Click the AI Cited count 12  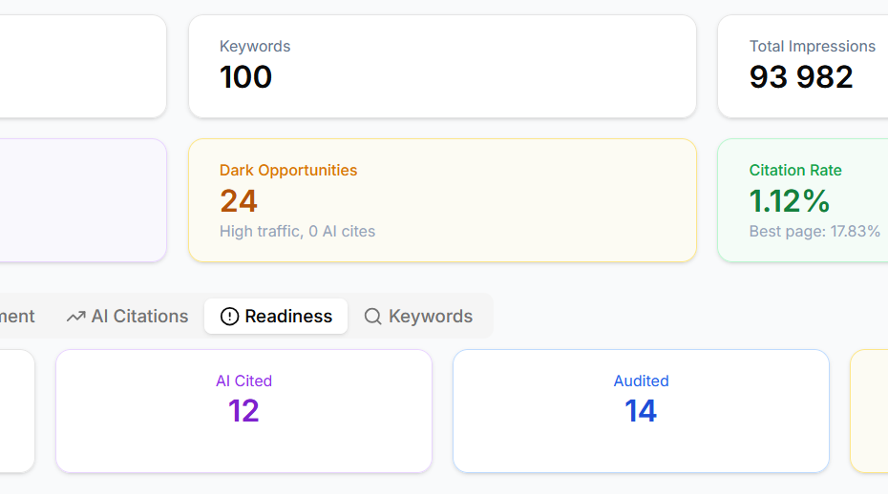tap(243, 411)
